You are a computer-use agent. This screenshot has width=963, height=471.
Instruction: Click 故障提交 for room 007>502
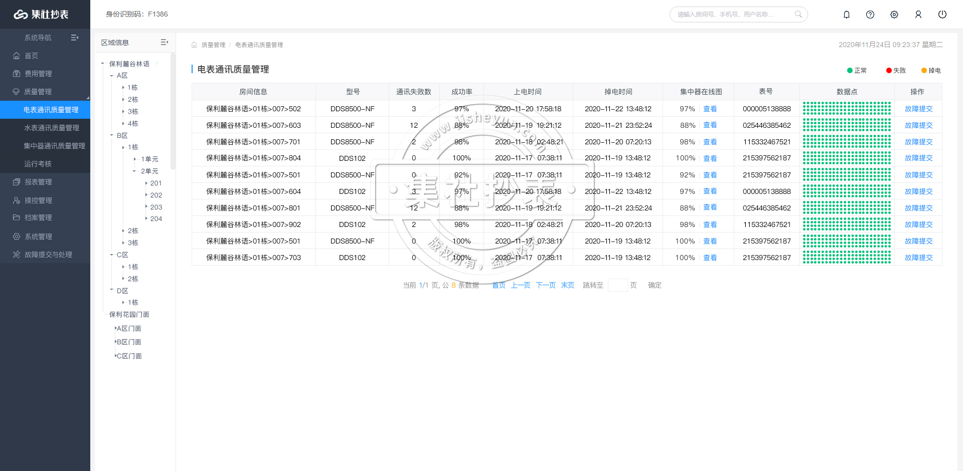918,109
